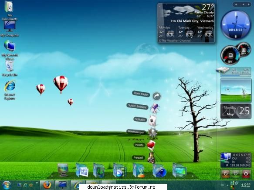Click the CPU meter gauge gadget
This screenshot has width=254, height=190.
tap(230, 56)
